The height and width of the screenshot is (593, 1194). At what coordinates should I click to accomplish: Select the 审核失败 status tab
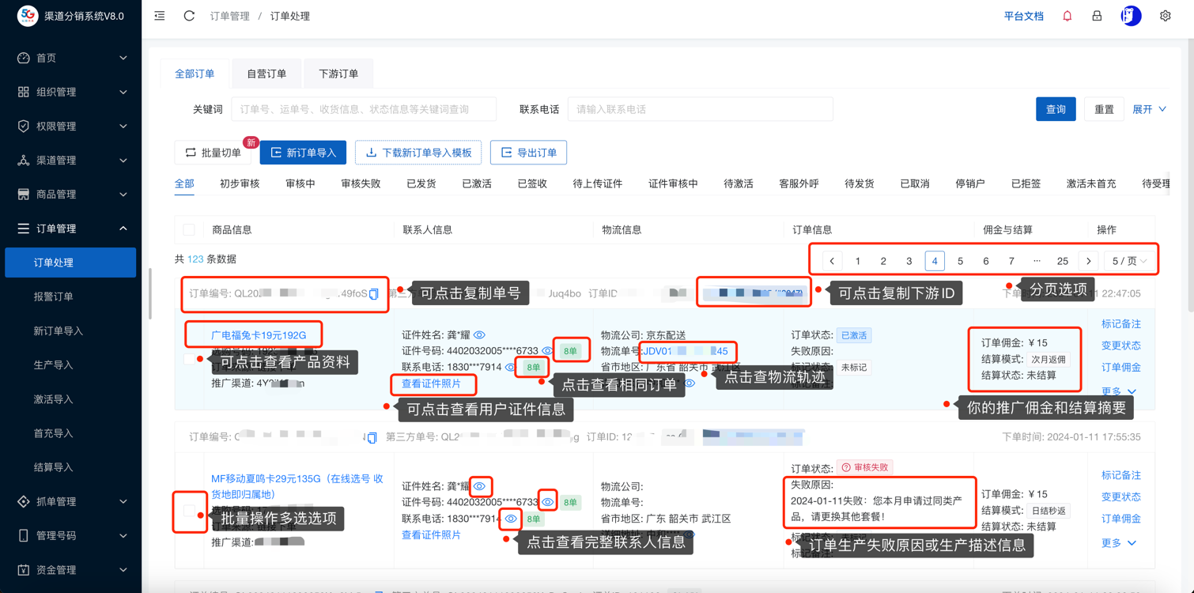361,183
